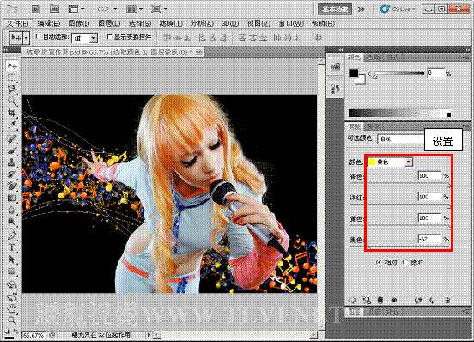
Task: Enable the 显示变换控件 checkbox
Action: coord(109,37)
